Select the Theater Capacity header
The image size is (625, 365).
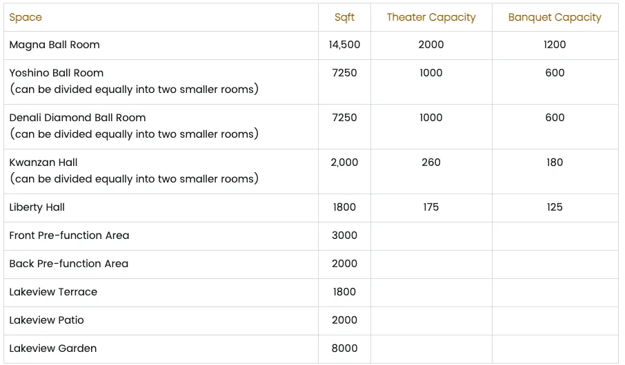431,17
